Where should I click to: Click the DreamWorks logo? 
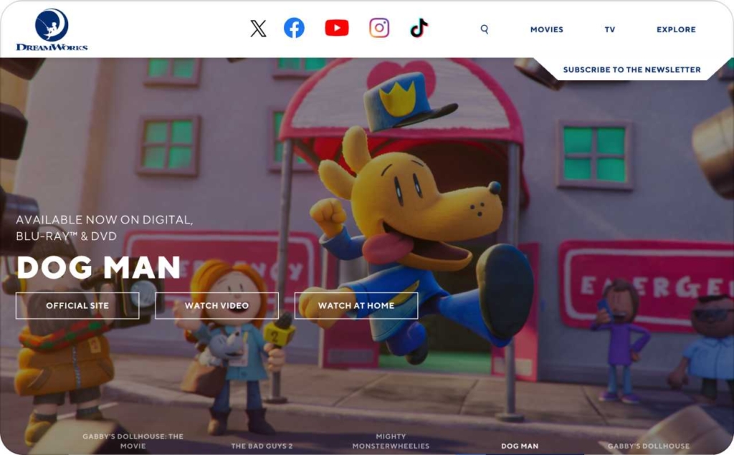tap(52, 30)
